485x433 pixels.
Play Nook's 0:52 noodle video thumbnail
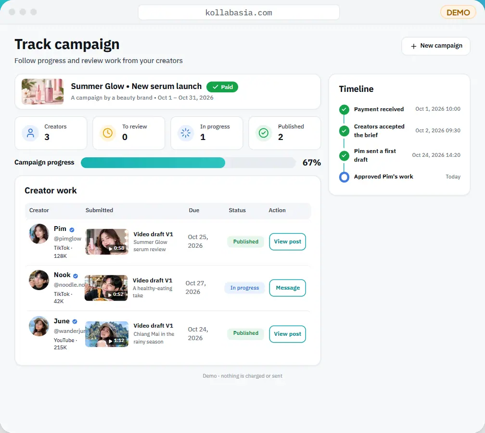(x=106, y=288)
